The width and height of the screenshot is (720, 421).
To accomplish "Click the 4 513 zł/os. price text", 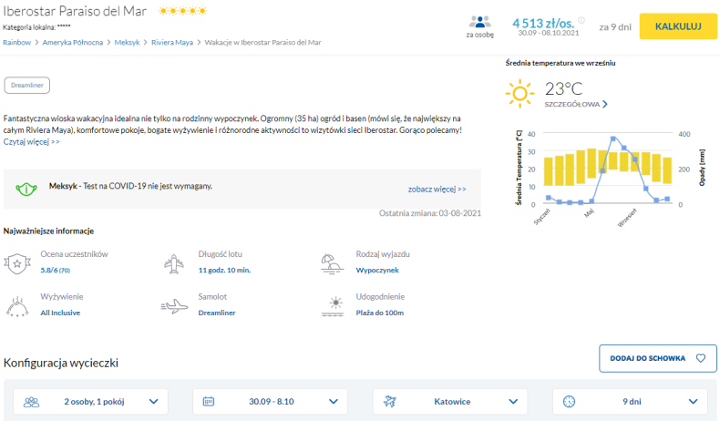I will (x=543, y=23).
